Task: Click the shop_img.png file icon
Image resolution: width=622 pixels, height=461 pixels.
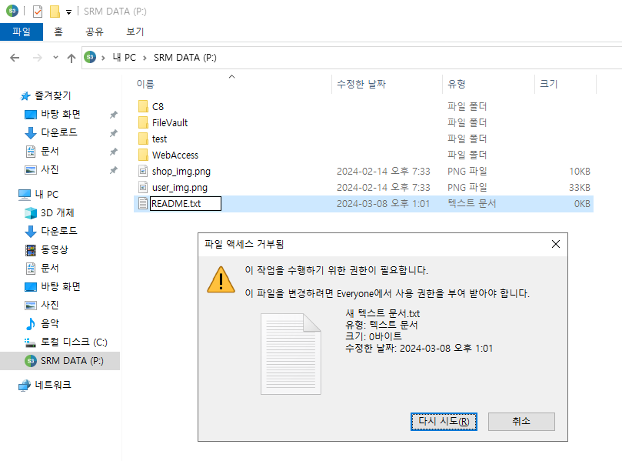Action: (x=143, y=171)
